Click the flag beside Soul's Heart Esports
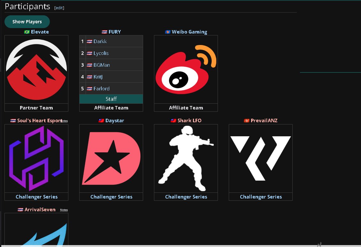 tap(13, 121)
